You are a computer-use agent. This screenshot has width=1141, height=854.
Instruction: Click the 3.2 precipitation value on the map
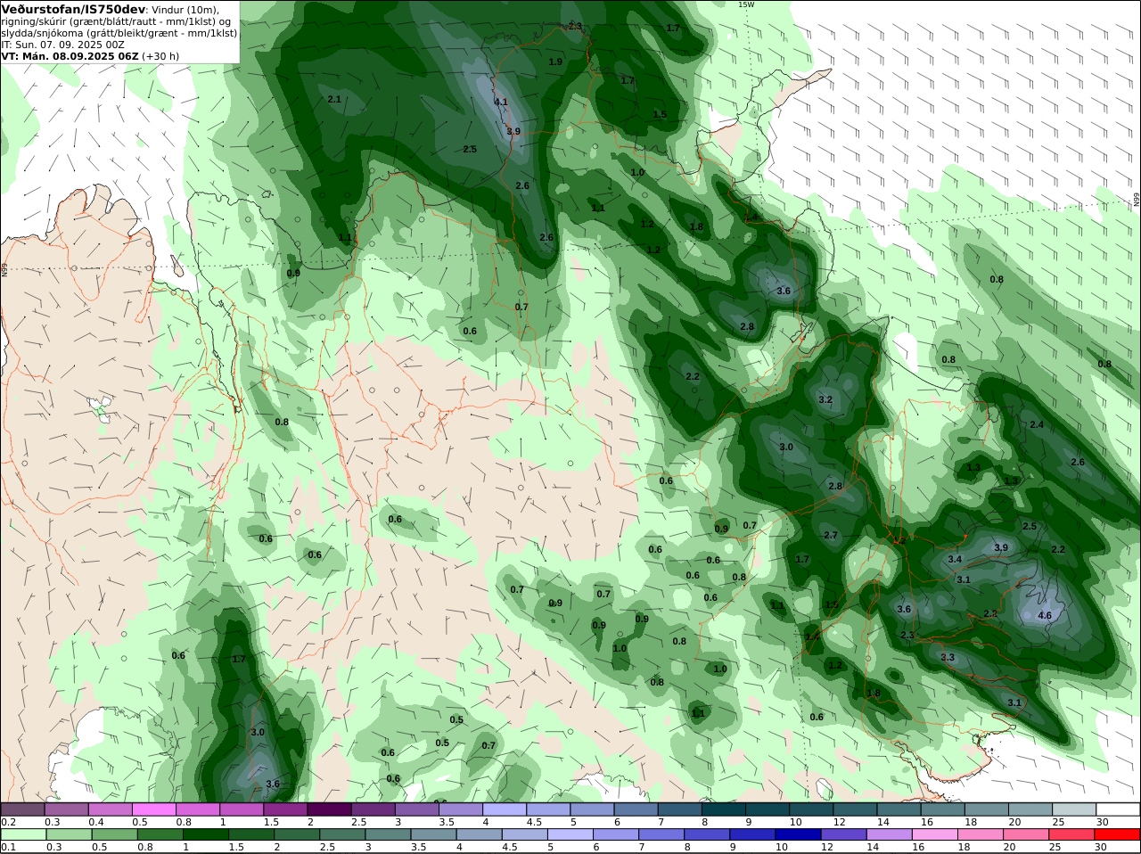click(825, 399)
